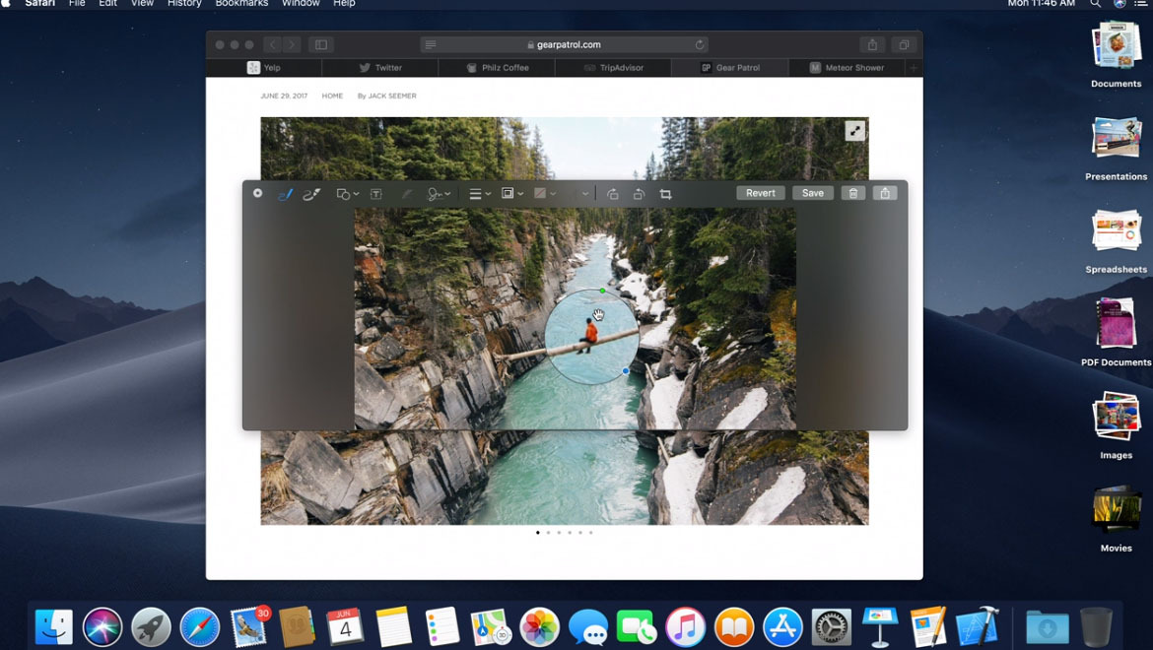Screen dimensions: 1153x650
Task: Open the Movies stack on desktop
Action: pyautogui.click(x=1116, y=518)
